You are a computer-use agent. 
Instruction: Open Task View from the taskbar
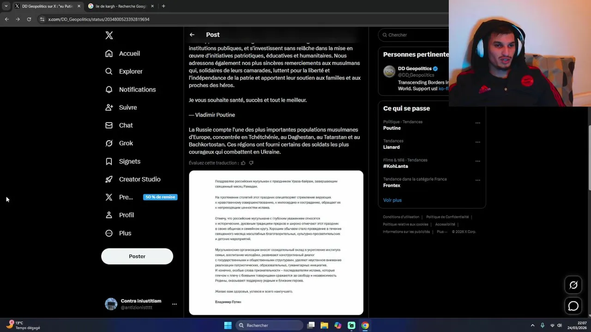tap(311, 326)
